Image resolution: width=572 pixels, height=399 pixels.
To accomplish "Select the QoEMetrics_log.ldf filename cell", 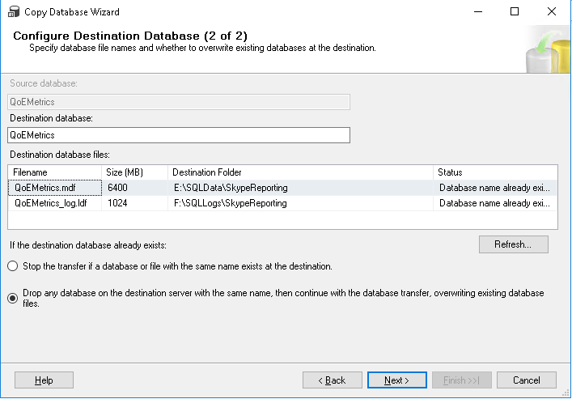I will (55, 203).
